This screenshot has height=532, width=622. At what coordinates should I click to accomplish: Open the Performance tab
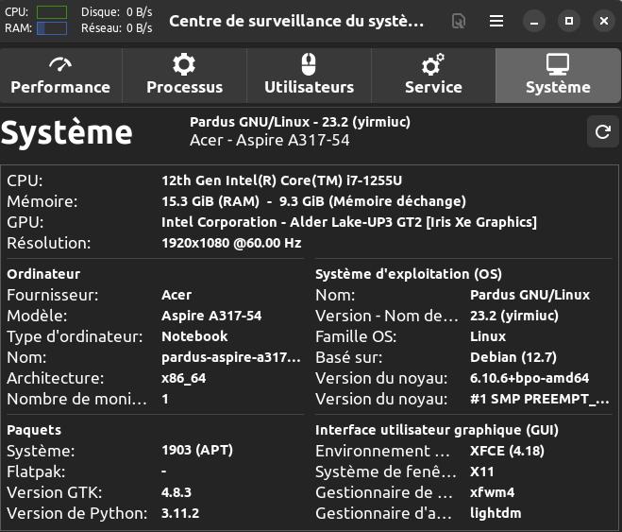(60, 76)
